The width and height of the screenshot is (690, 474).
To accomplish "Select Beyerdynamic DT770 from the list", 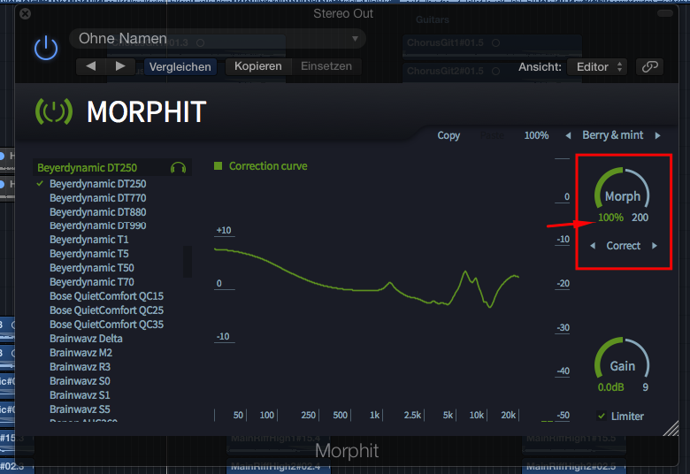I will [97, 198].
